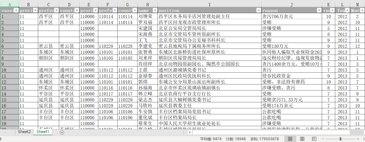The height and width of the screenshot is (142, 365).
Task: Open the county filter dropdown in column D
Action: click(77, 10)
